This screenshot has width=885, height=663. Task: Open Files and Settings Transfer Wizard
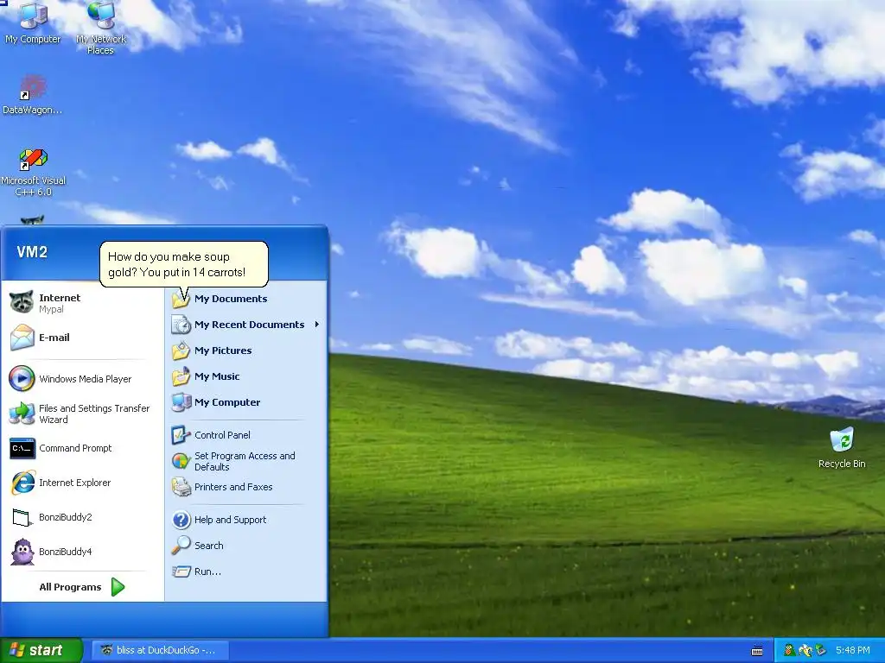(83, 414)
